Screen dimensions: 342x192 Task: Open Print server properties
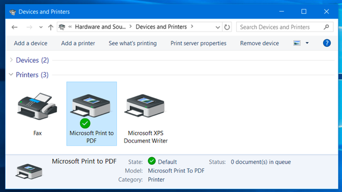(x=198, y=43)
